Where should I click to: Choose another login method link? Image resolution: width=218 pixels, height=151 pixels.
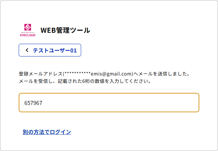[47, 132]
